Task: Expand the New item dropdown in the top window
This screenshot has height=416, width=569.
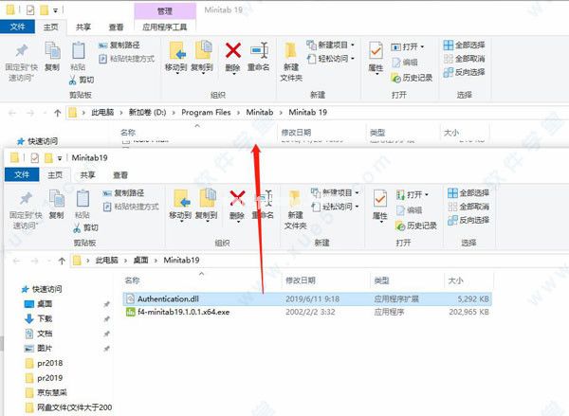Action: pos(353,45)
